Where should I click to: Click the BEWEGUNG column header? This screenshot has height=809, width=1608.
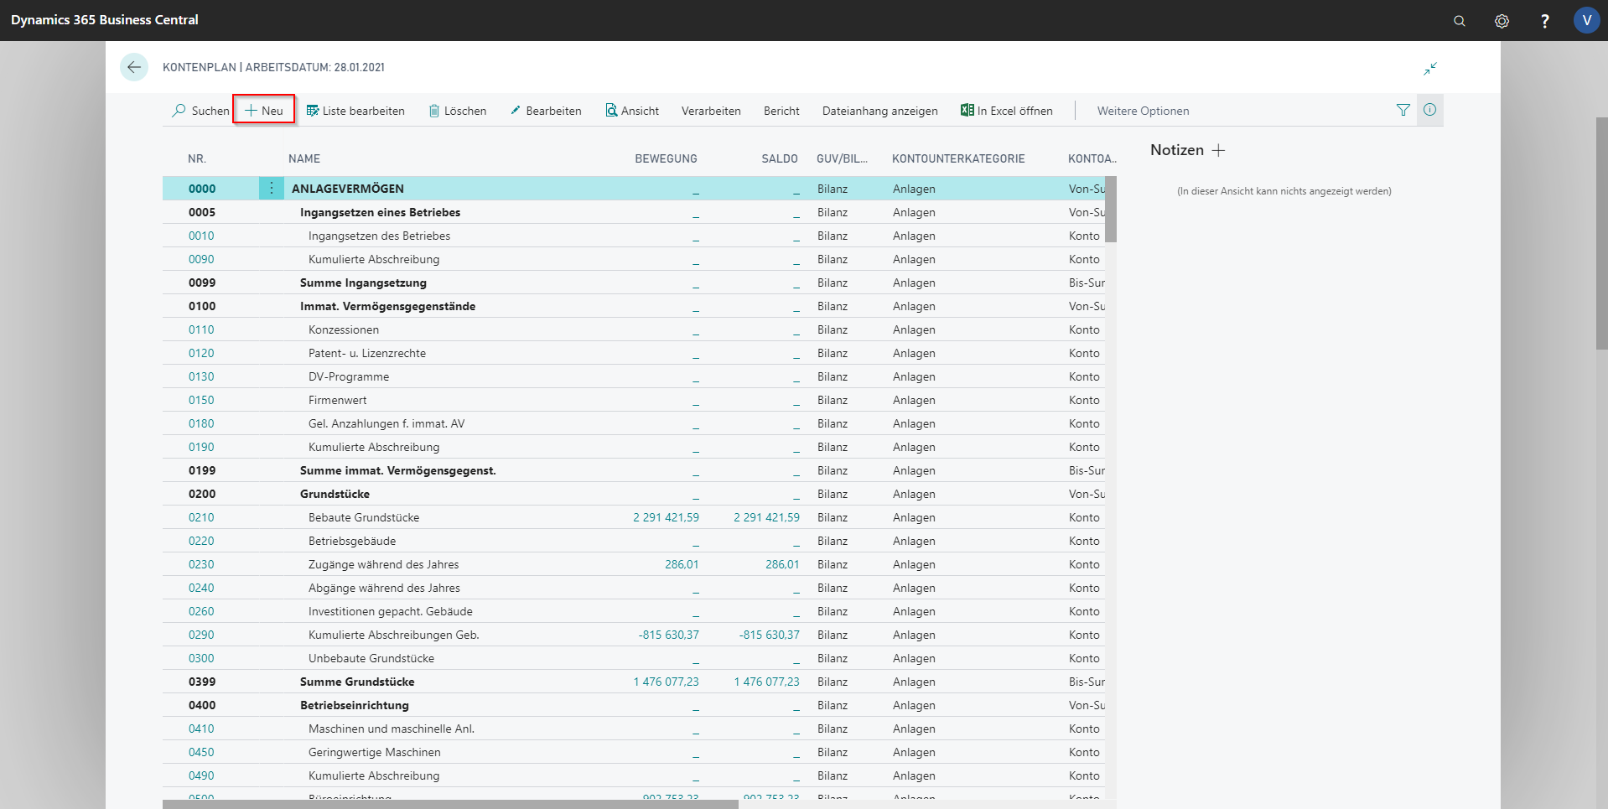tap(666, 158)
